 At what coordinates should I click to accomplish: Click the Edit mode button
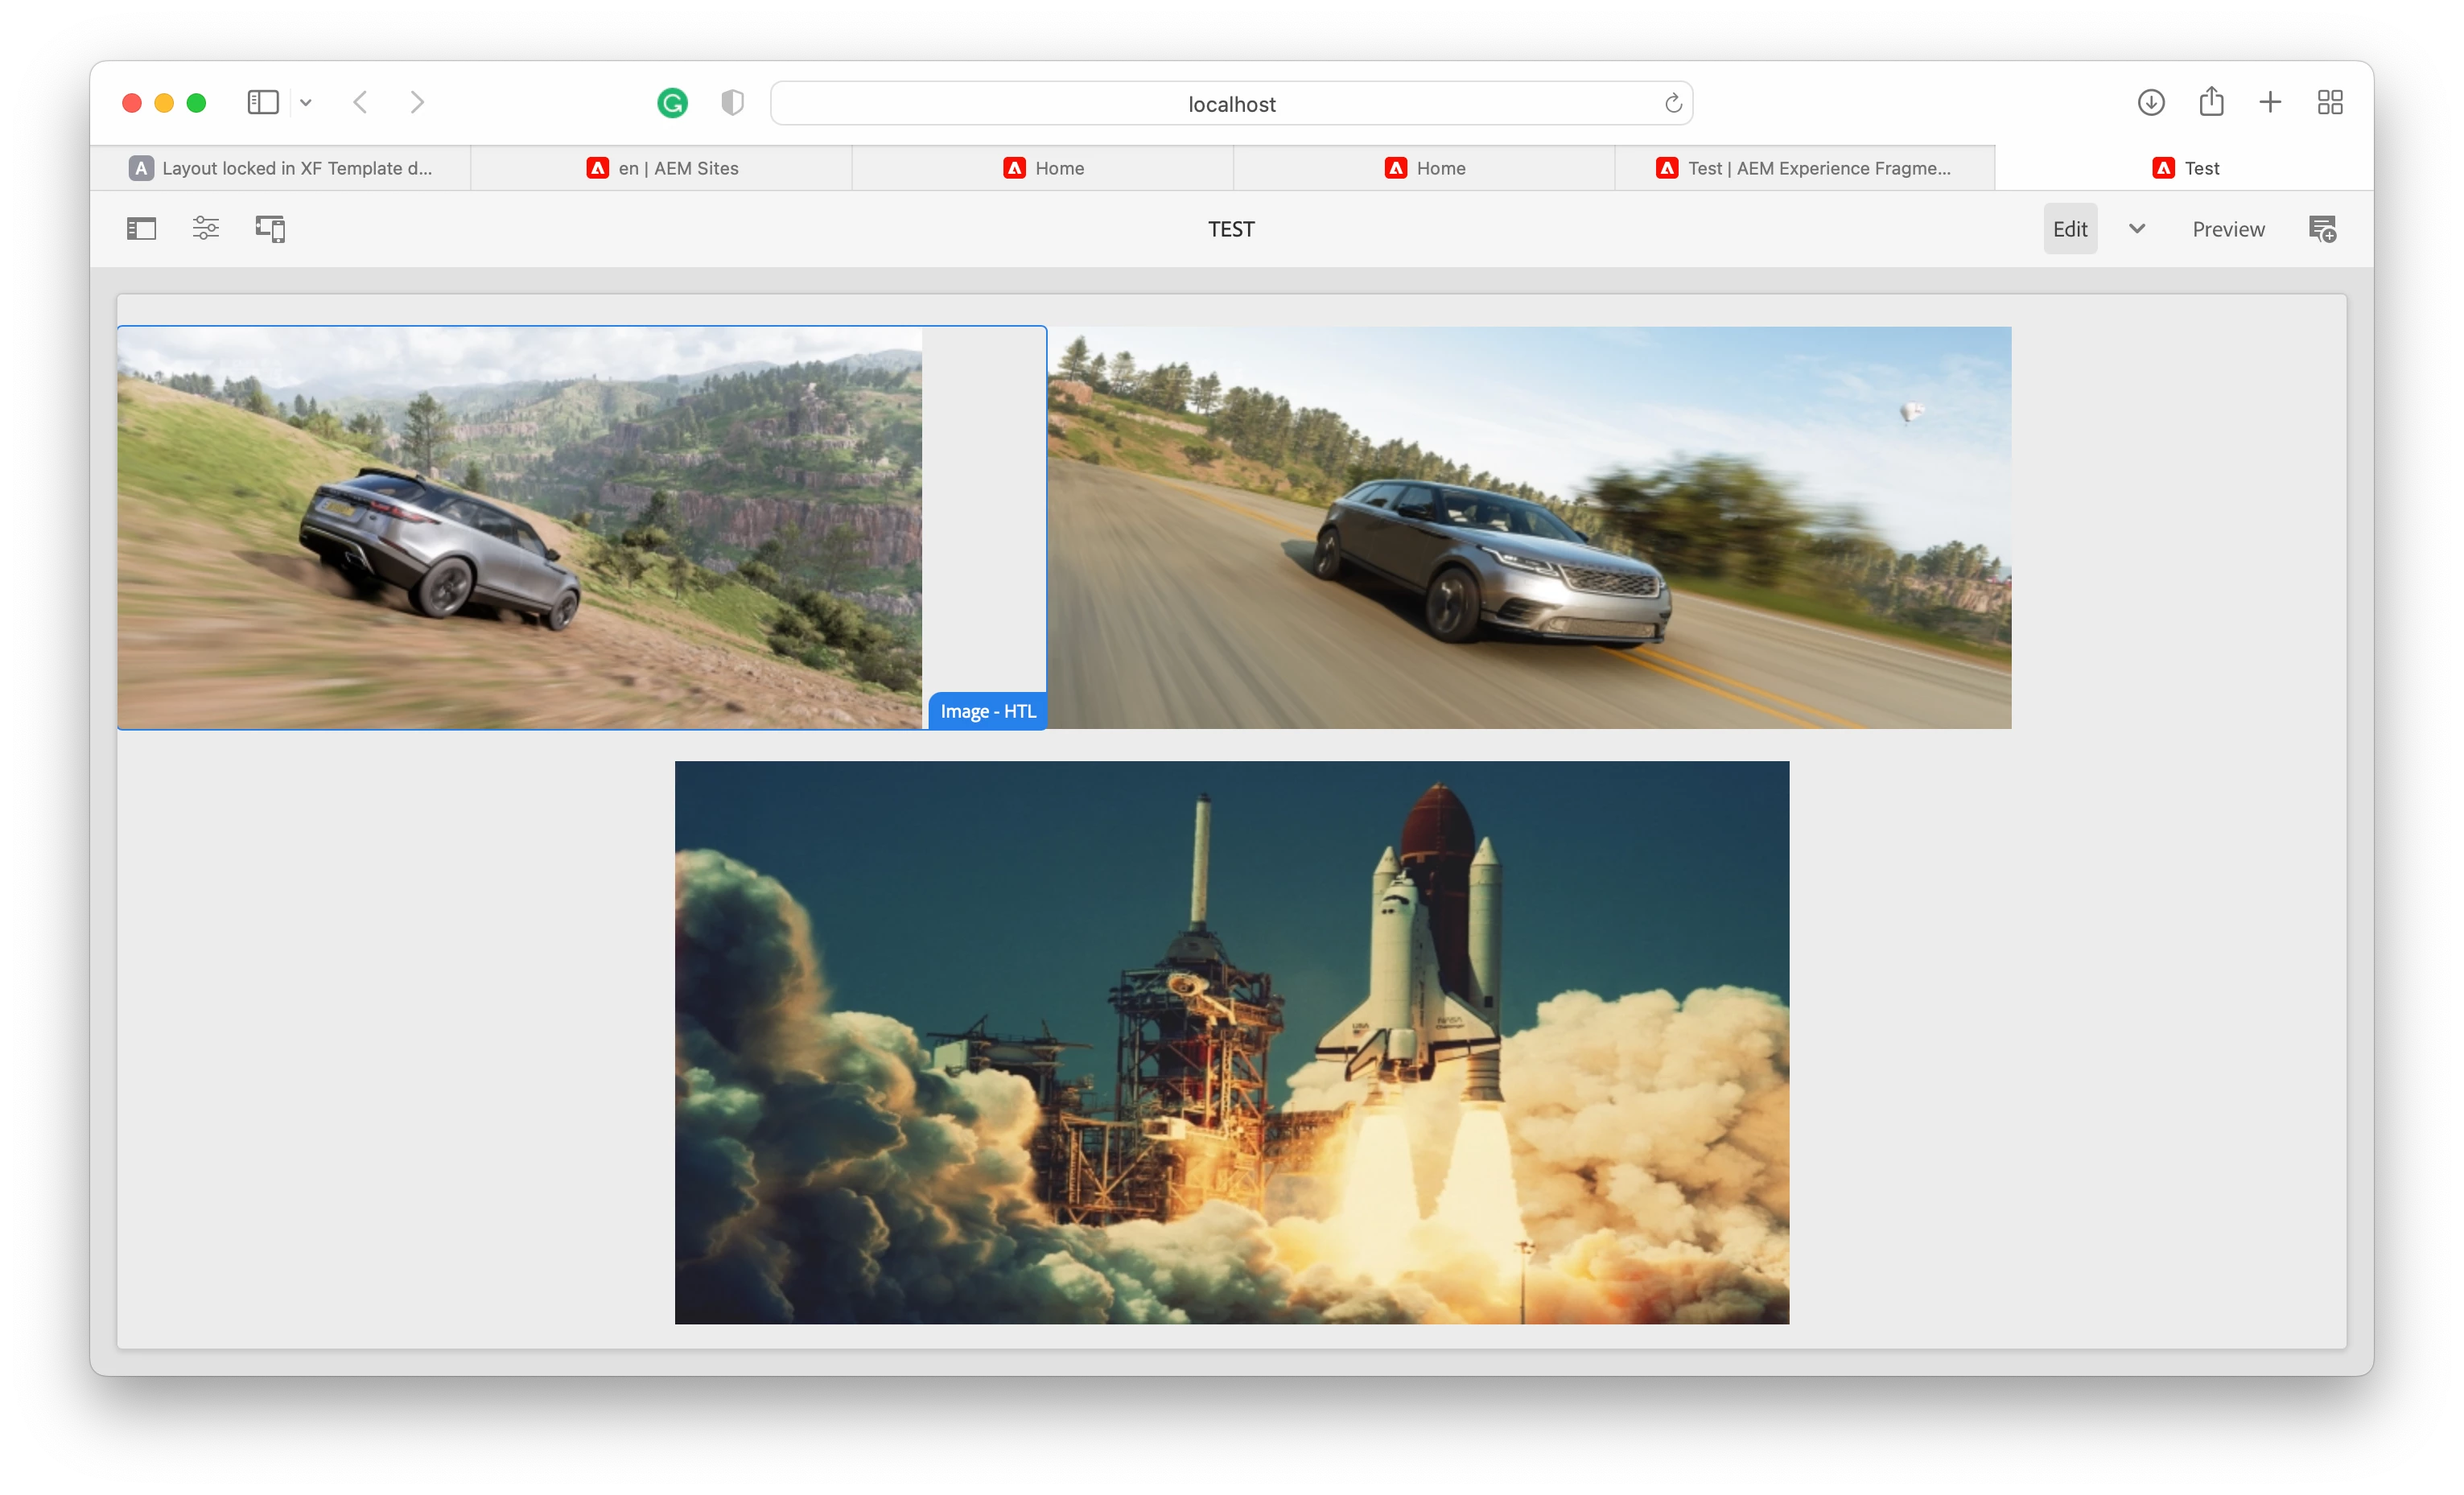tap(2069, 229)
